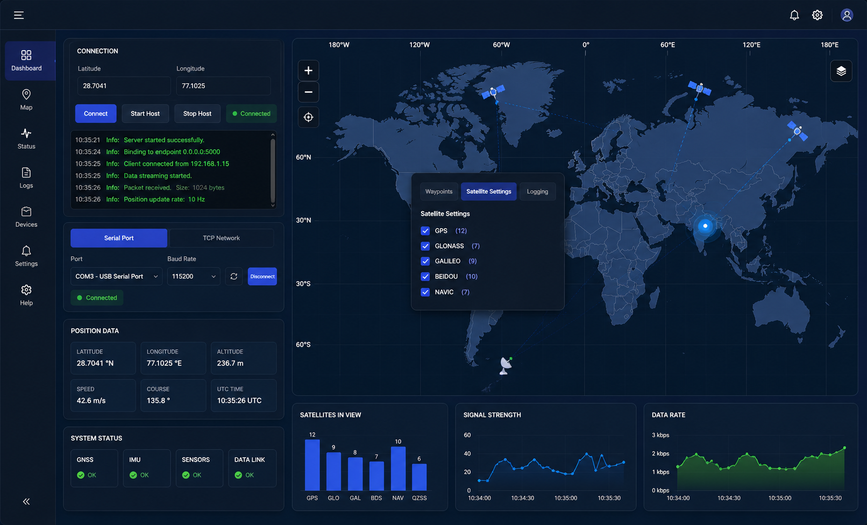
Task: Open the Help sidebar item
Action: pos(26,295)
